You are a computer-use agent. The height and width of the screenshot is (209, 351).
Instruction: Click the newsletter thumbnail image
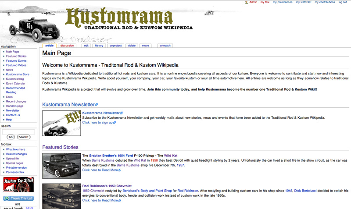61,123
